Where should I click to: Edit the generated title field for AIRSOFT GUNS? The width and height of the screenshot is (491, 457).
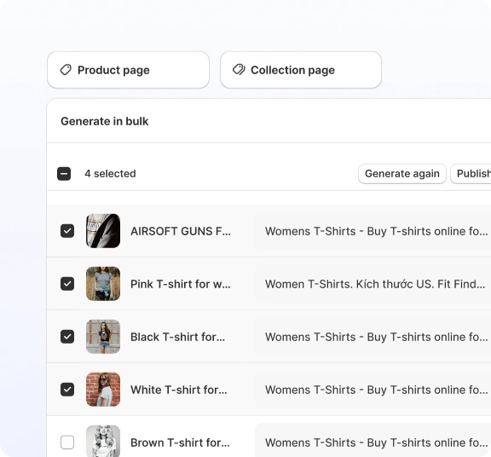tap(373, 231)
